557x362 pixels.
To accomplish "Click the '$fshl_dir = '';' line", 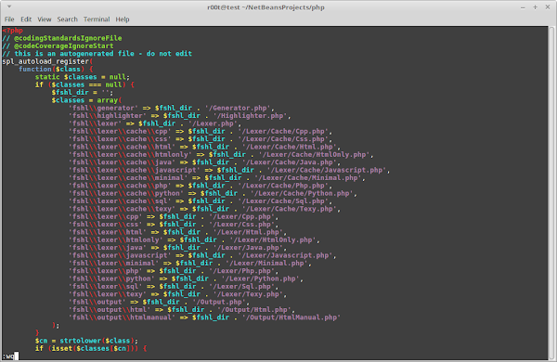I will 83,93.
